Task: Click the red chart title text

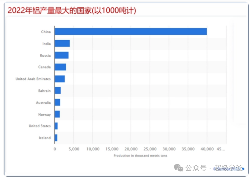Action: [x=72, y=11]
